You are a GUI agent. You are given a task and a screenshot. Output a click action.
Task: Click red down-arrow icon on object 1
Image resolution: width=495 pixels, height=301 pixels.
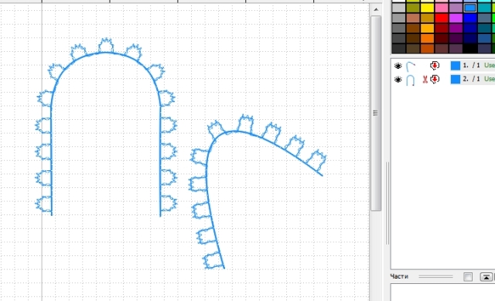coord(435,65)
